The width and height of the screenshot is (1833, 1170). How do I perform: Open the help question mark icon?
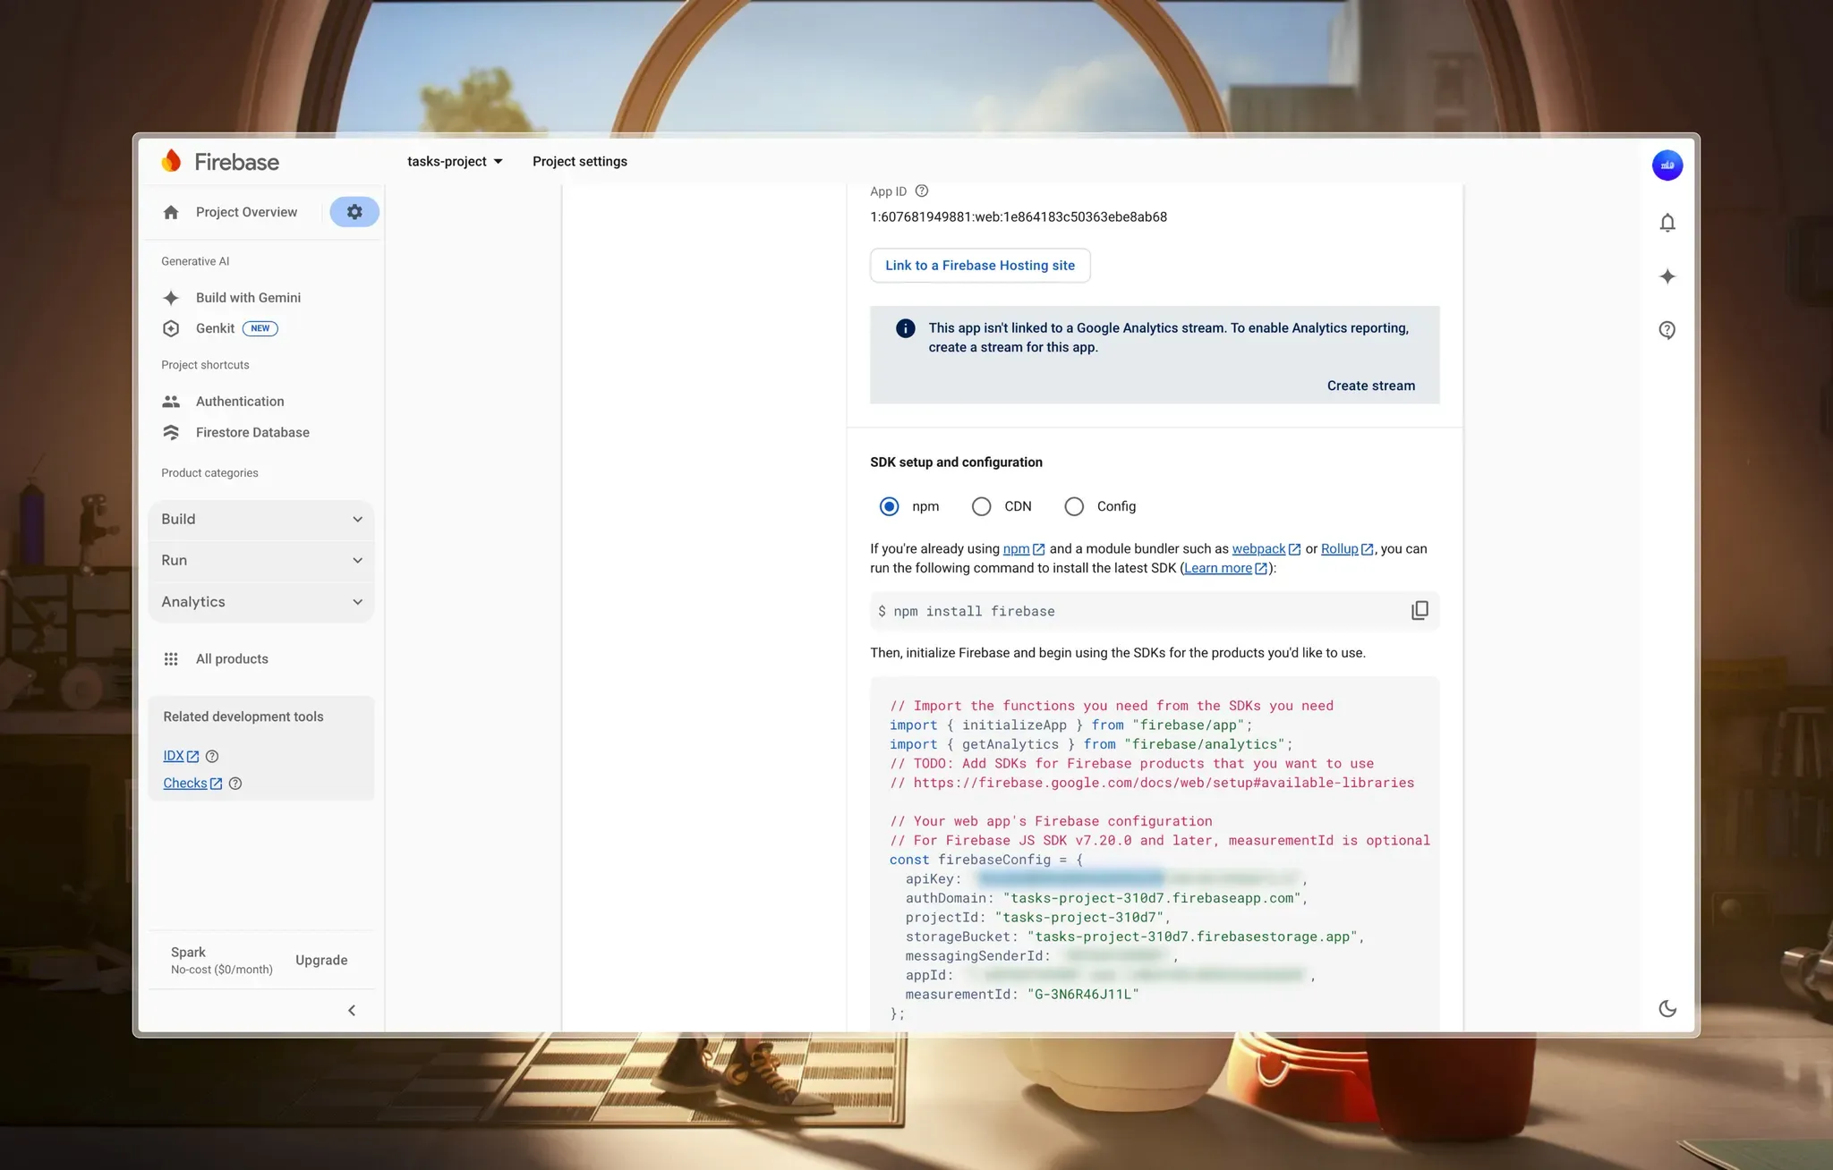pos(1667,330)
